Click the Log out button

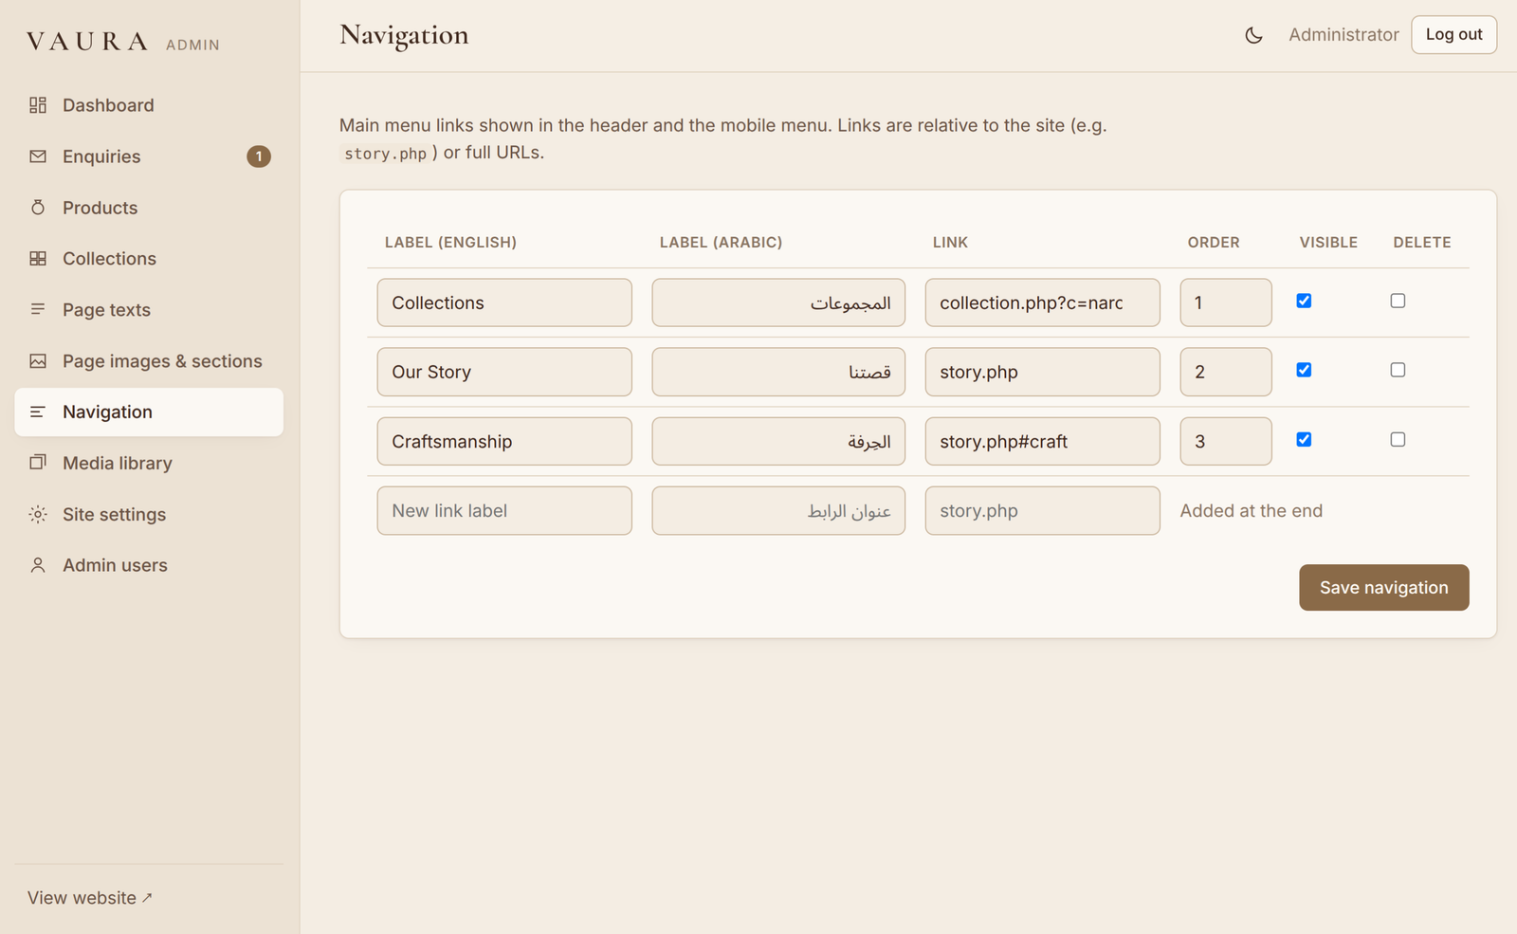pyautogui.click(x=1453, y=35)
